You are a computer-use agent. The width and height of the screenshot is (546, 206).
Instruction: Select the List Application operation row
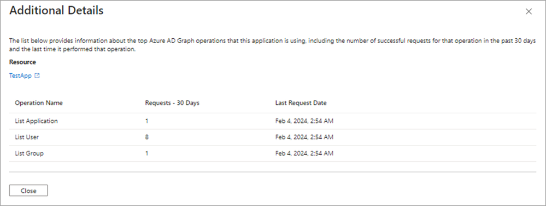point(273,121)
